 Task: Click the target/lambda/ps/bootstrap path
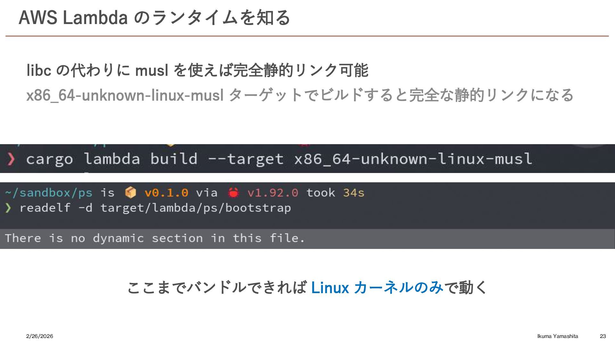click(196, 208)
